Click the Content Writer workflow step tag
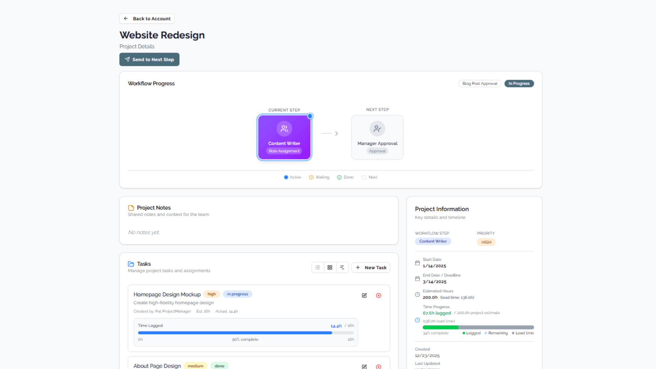Image resolution: width=656 pixels, height=369 pixels. (433, 241)
